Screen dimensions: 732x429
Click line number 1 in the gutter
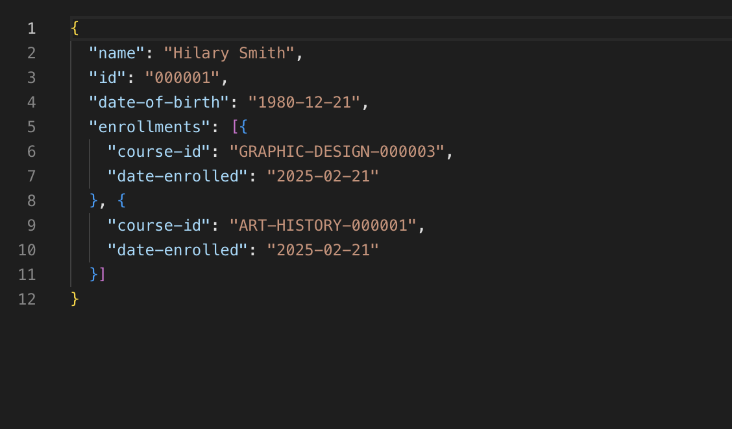[32, 29]
